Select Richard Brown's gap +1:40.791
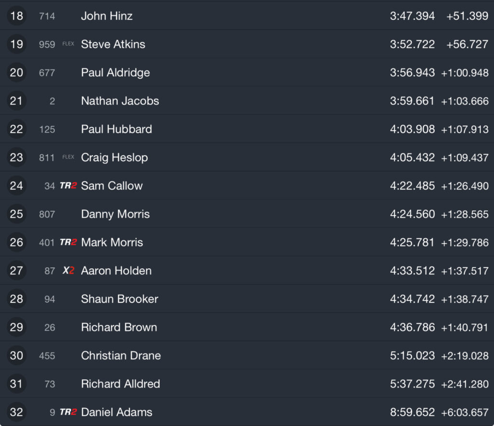Image resolution: width=494 pixels, height=426 pixels. point(465,328)
